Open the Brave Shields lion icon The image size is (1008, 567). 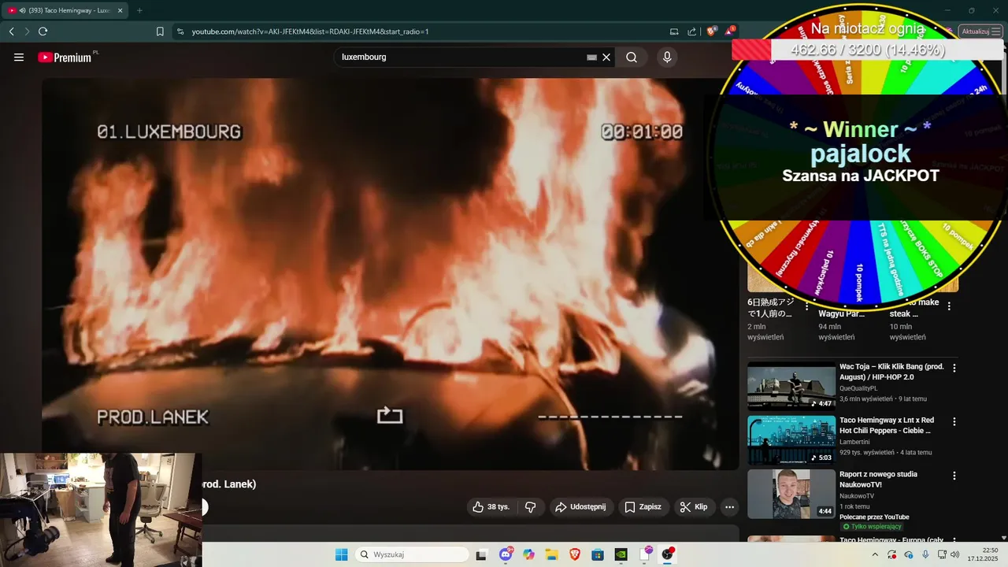point(711,31)
